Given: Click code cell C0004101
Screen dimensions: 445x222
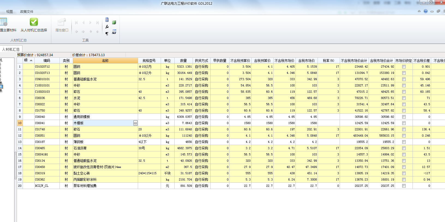Looking at the screenshot, I should pyautogui.click(x=47, y=154).
